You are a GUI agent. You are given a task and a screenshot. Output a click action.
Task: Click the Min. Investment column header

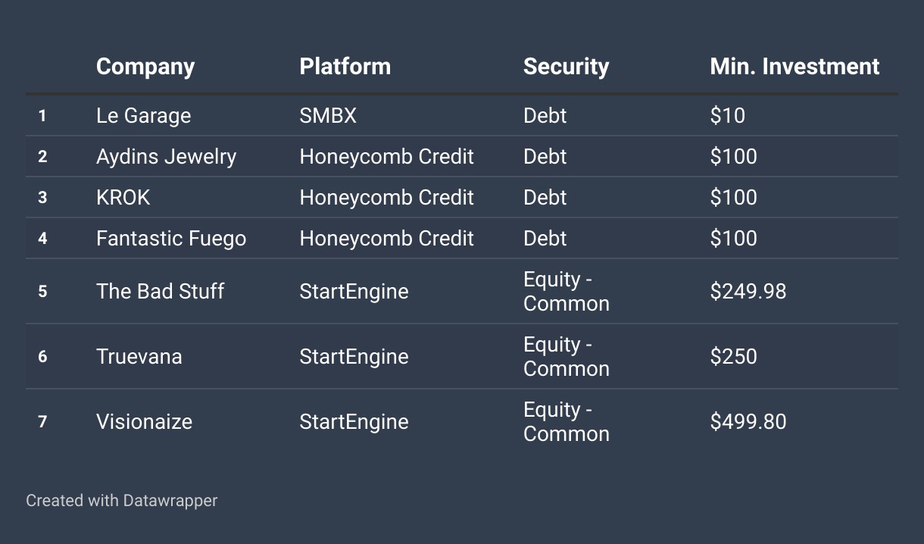[x=794, y=67]
